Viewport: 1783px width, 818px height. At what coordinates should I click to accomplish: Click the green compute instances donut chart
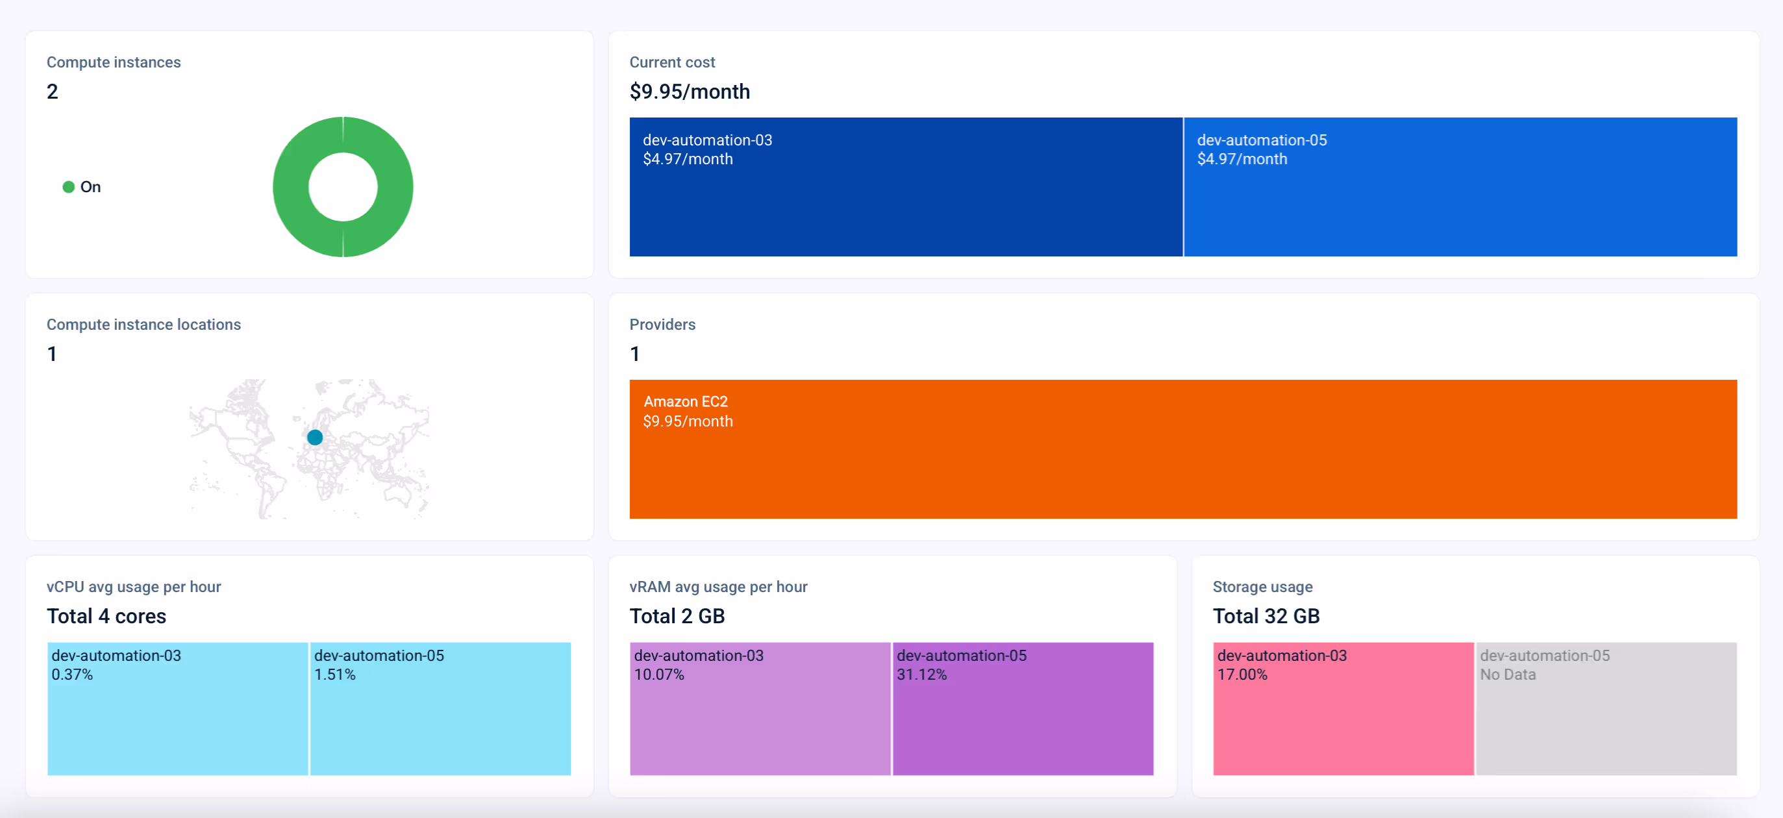pos(291,188)
